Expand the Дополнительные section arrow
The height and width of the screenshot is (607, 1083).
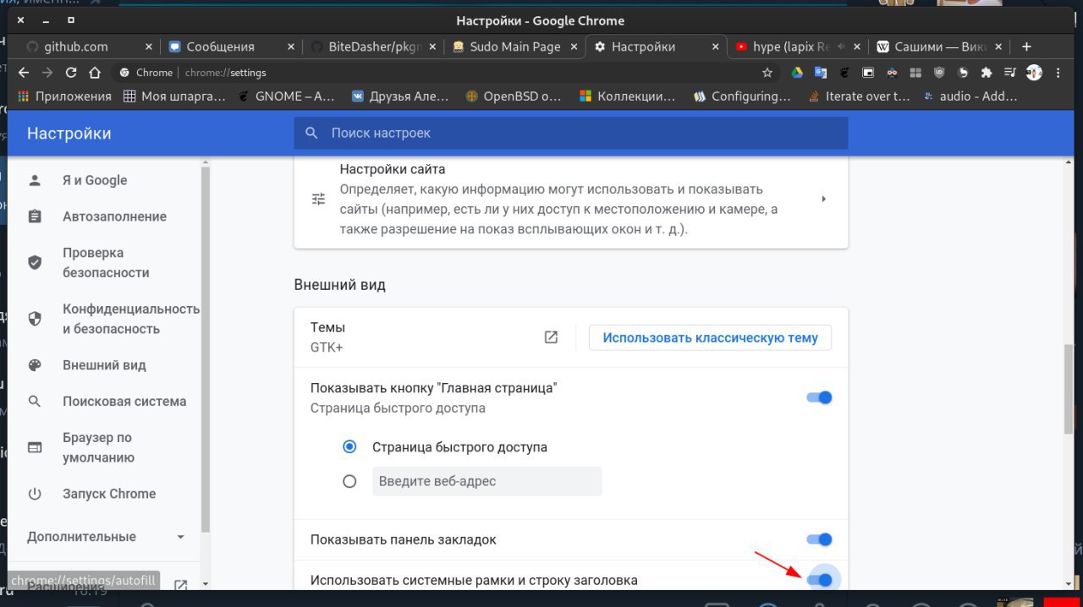click(x=180, y=537)
